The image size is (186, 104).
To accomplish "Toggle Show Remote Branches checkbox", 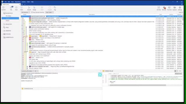I will tap(32, 12).
